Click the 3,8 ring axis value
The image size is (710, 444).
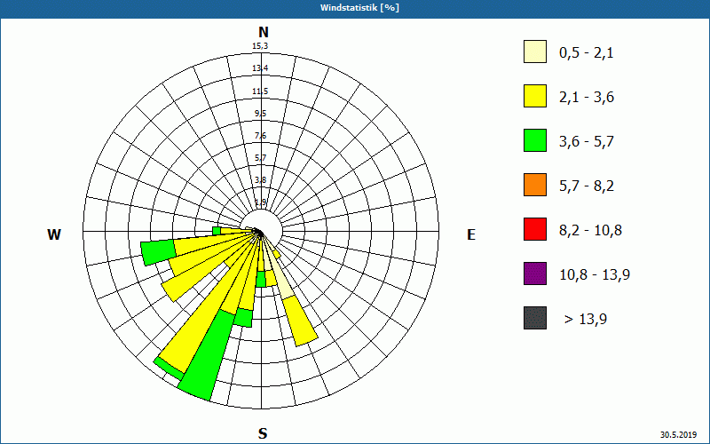pos(260,180)
